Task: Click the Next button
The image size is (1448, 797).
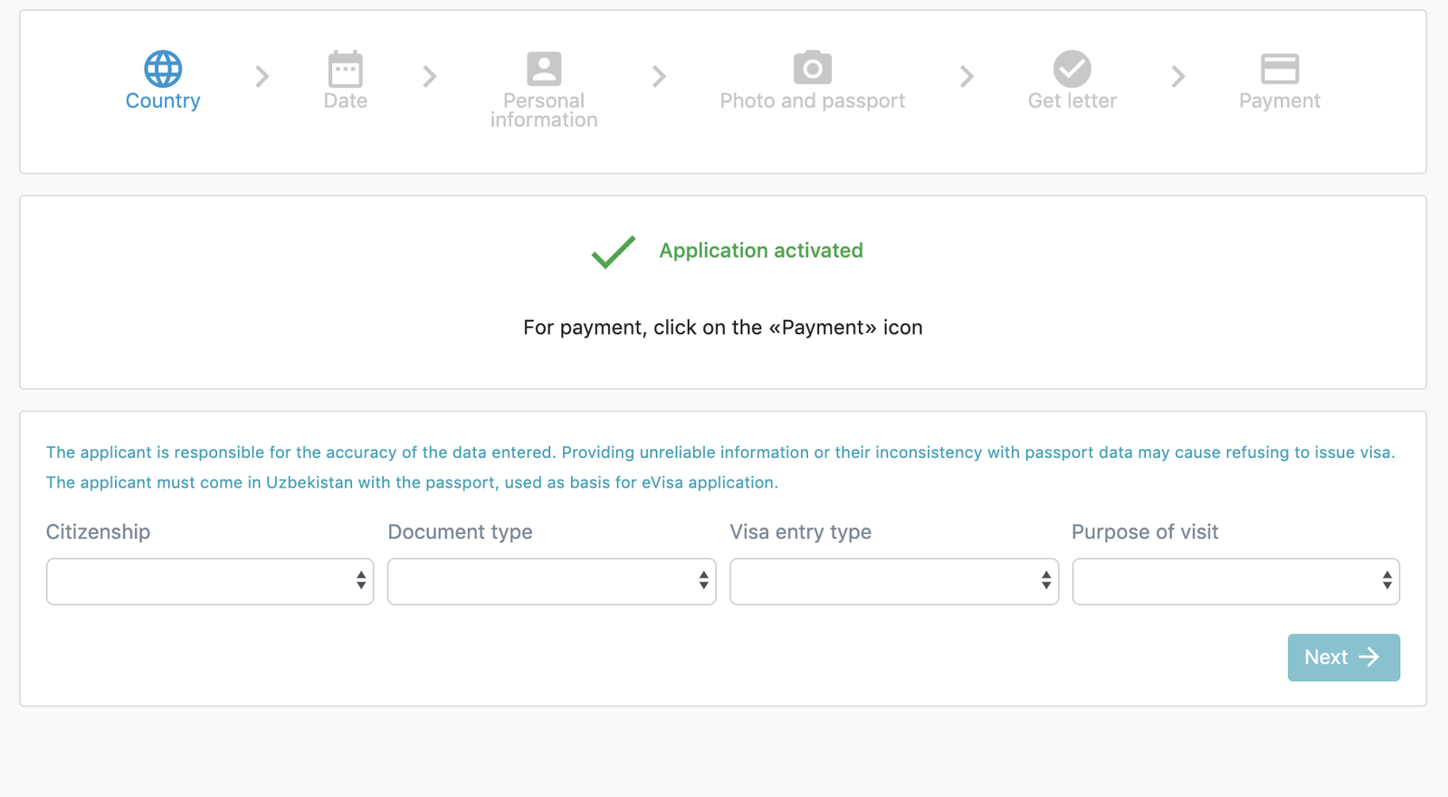Action: [1343, 658]
